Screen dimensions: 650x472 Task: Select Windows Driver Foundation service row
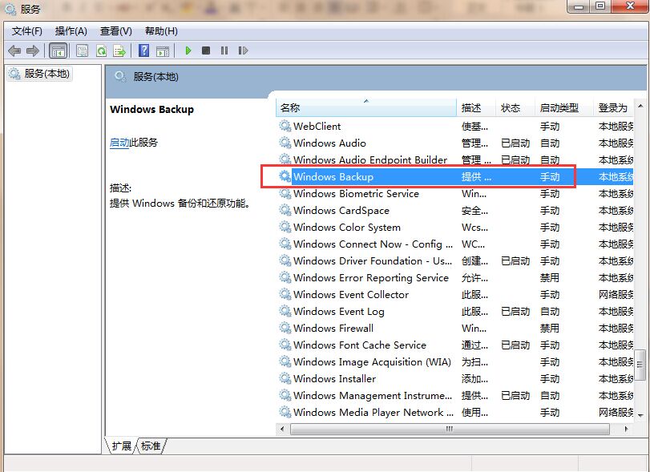(x=455, y=261)
